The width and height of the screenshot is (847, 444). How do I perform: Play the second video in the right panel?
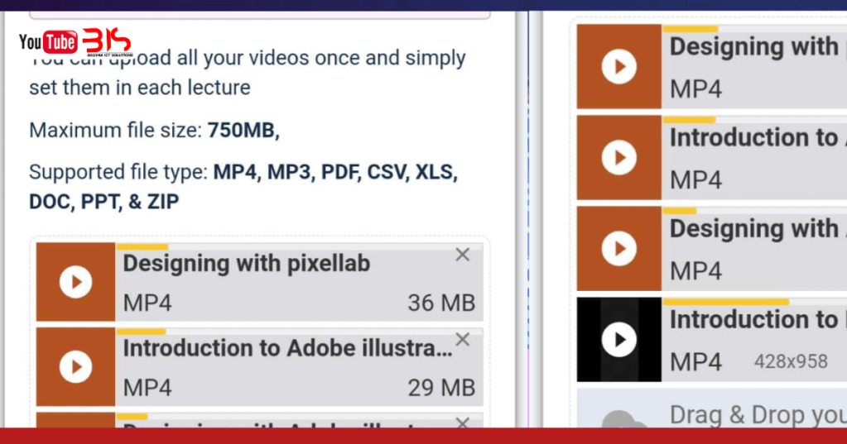pos(619,157)
